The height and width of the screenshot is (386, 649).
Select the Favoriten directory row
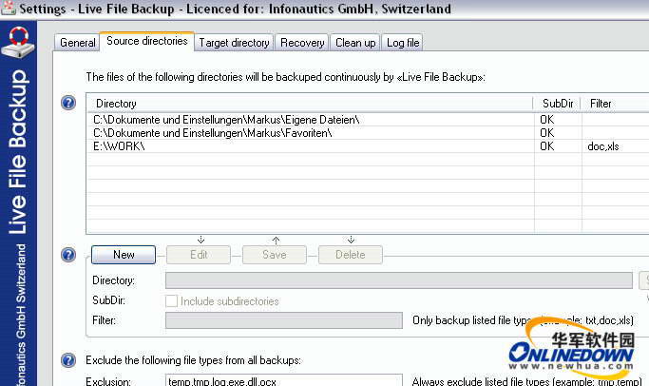368,133
